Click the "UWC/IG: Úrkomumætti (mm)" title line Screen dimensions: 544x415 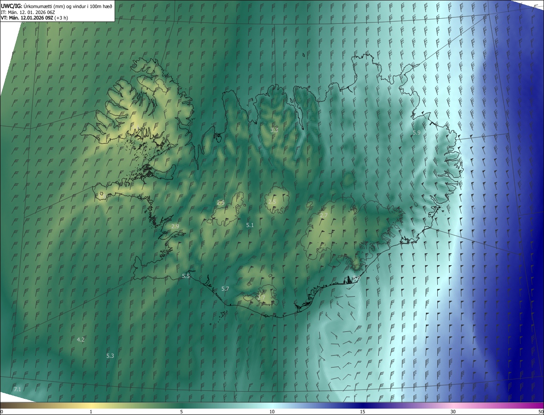pyautogui.click(x=57, y=6)
